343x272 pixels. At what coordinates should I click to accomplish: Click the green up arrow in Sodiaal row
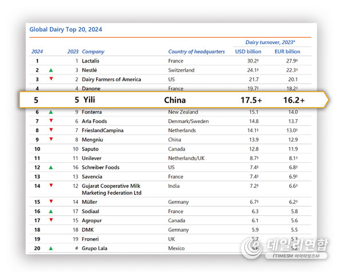(x=51, y=211)
